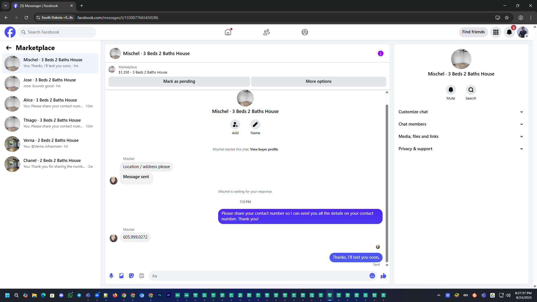Open Jose 3 Beds 2 Baths conversation
Image resolution: width=537 pixels, height=302 pixels.
[x=50, y=83]
